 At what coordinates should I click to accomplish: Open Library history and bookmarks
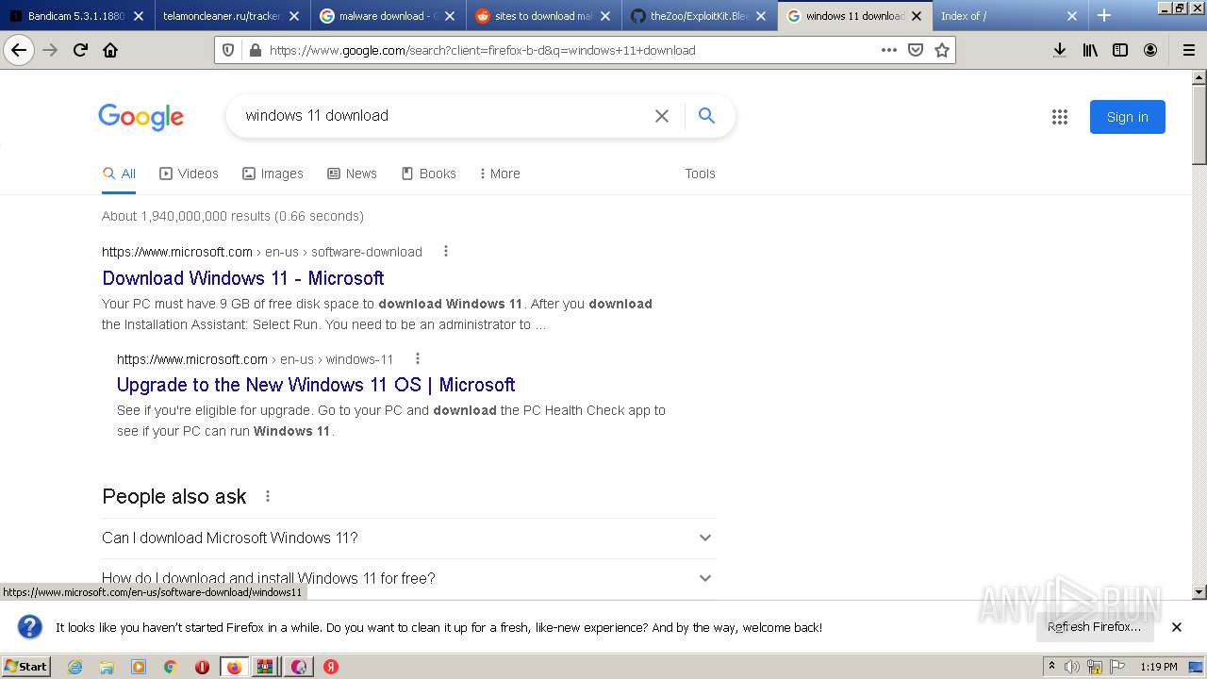point(1090,50)
